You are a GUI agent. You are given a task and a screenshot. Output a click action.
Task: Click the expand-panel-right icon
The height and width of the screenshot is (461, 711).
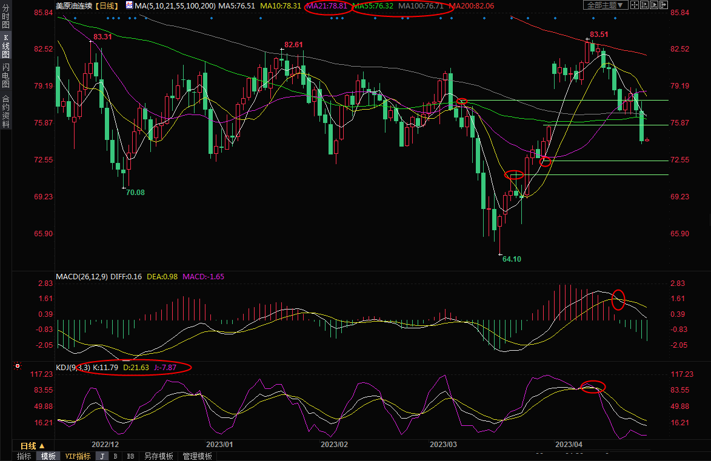coord(663,5)
